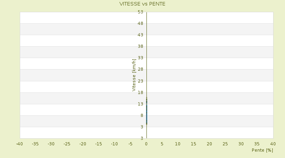The image size is (285, 158).
Task: Click the Pente [%] axis label
Action: pyautogui.click(x=262, y=150)
